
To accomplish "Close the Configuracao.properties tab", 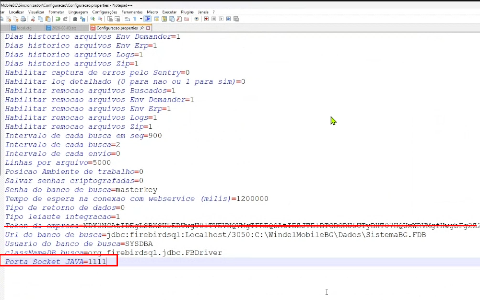I will [x=148, y=28].
